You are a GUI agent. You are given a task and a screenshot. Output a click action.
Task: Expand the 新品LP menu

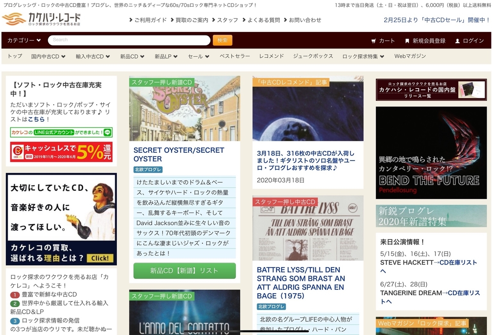click(x=166, y=57)
